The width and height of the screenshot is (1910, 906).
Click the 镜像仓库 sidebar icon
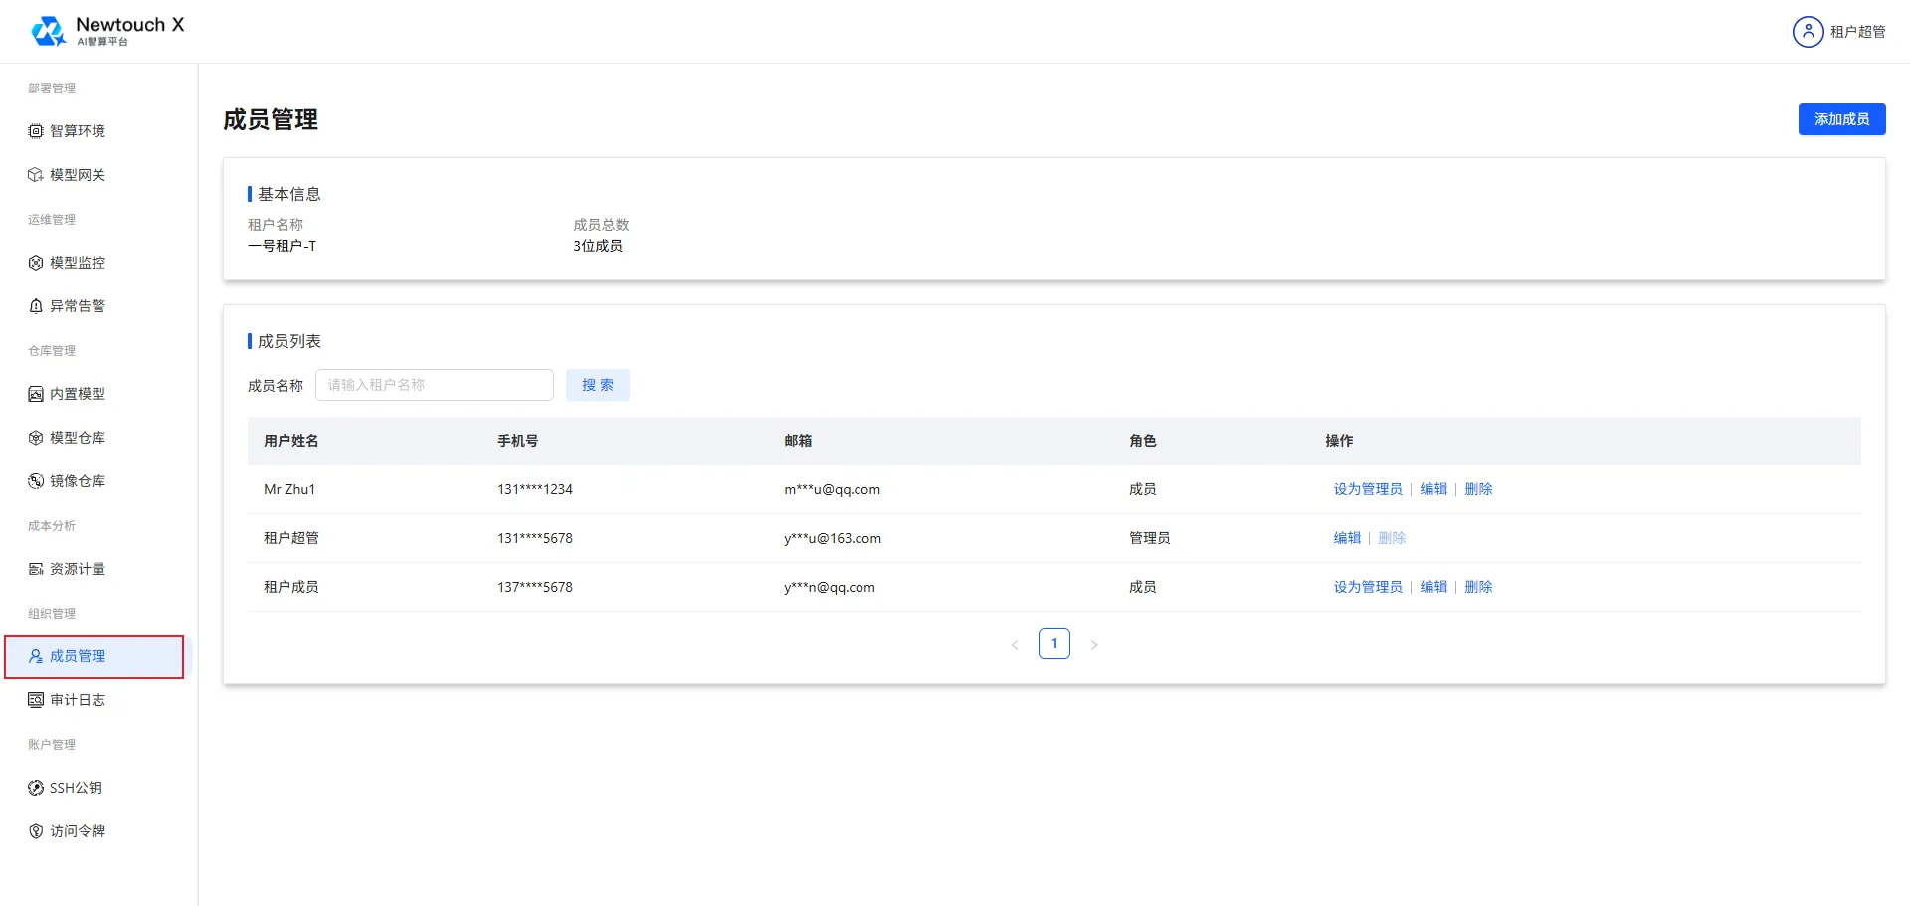tap(36, 481)
